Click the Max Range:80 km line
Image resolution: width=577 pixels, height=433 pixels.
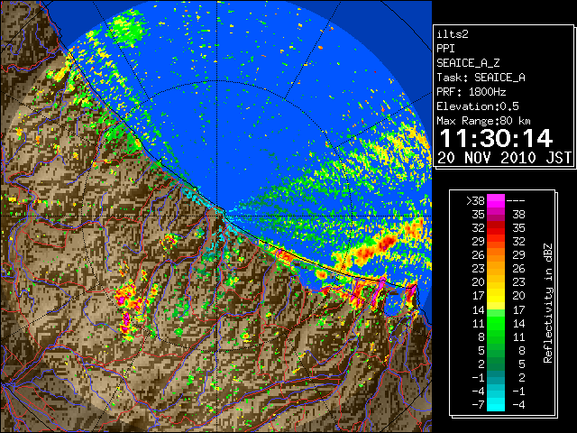point(483,121)
